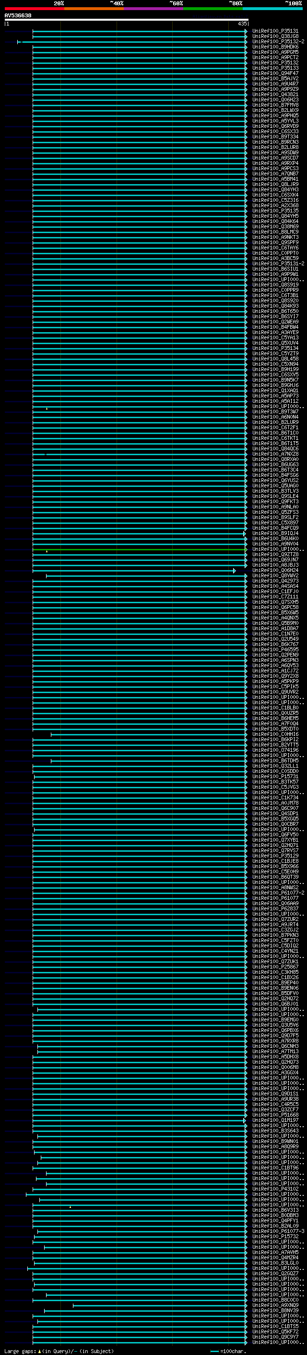This screenshot has height=1355, width=307.
Task: Open the UniRef100_P35132-2 hit label
Action: tap(278, 41)
